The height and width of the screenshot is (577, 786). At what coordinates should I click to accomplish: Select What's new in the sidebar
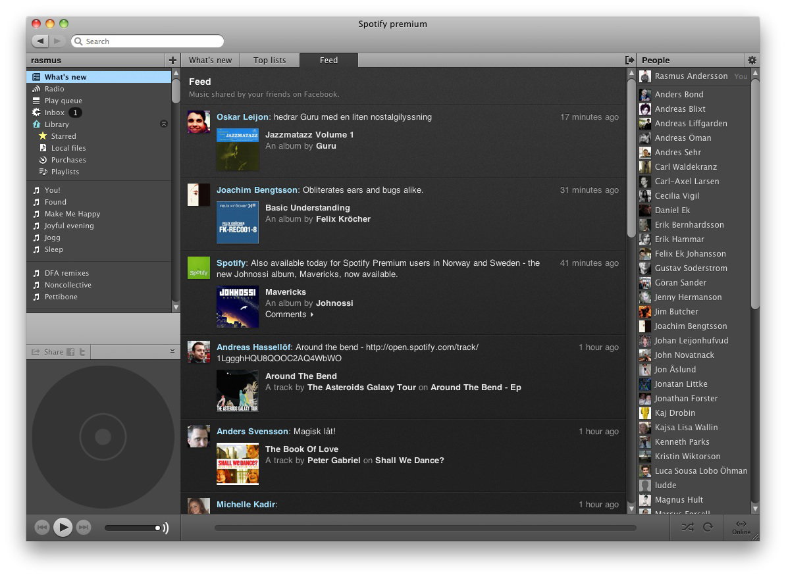click(x=98, y=76)
